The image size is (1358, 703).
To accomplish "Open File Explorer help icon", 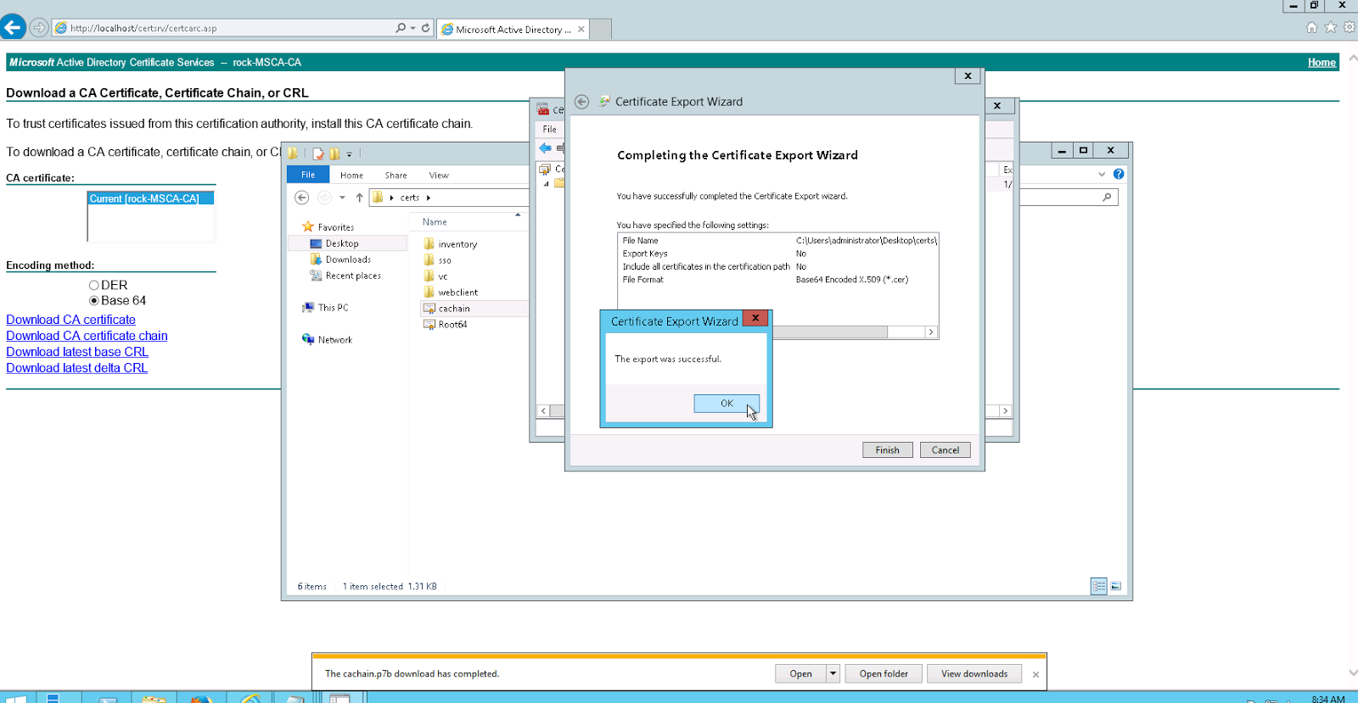I will (x=1119, y=174).
